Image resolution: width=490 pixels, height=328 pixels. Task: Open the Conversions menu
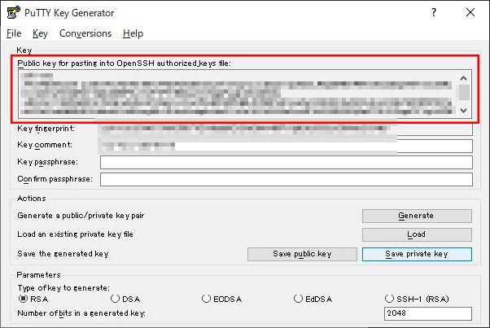tap(85, 33)
